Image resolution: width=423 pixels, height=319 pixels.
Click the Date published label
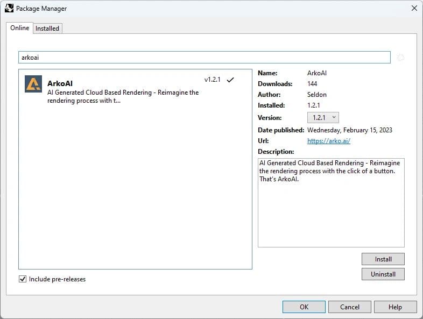[281, 130]
